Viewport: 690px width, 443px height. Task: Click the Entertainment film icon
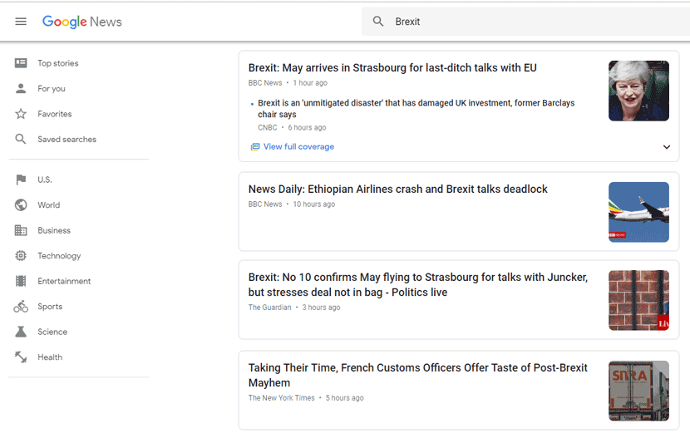[x=21, y=281]
